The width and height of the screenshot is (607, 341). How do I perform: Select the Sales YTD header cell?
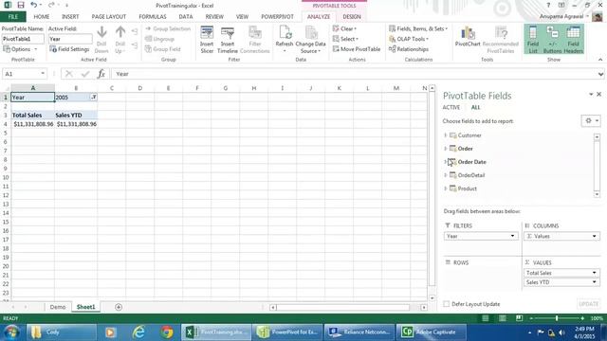tap(76, 115)
